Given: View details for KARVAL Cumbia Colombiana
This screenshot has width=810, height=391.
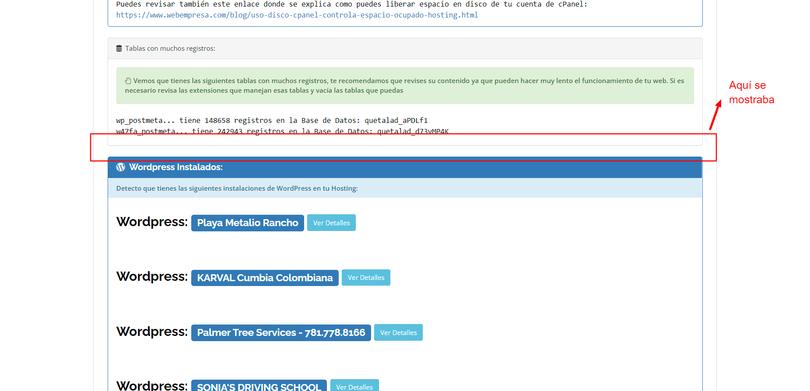Looking at the screenshot, I should pyautogui.click(x=366, y=278).
